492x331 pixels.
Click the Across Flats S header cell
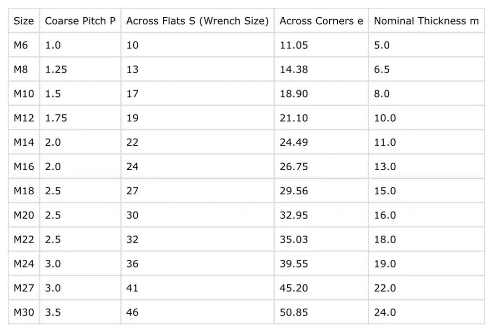point(197,21)
